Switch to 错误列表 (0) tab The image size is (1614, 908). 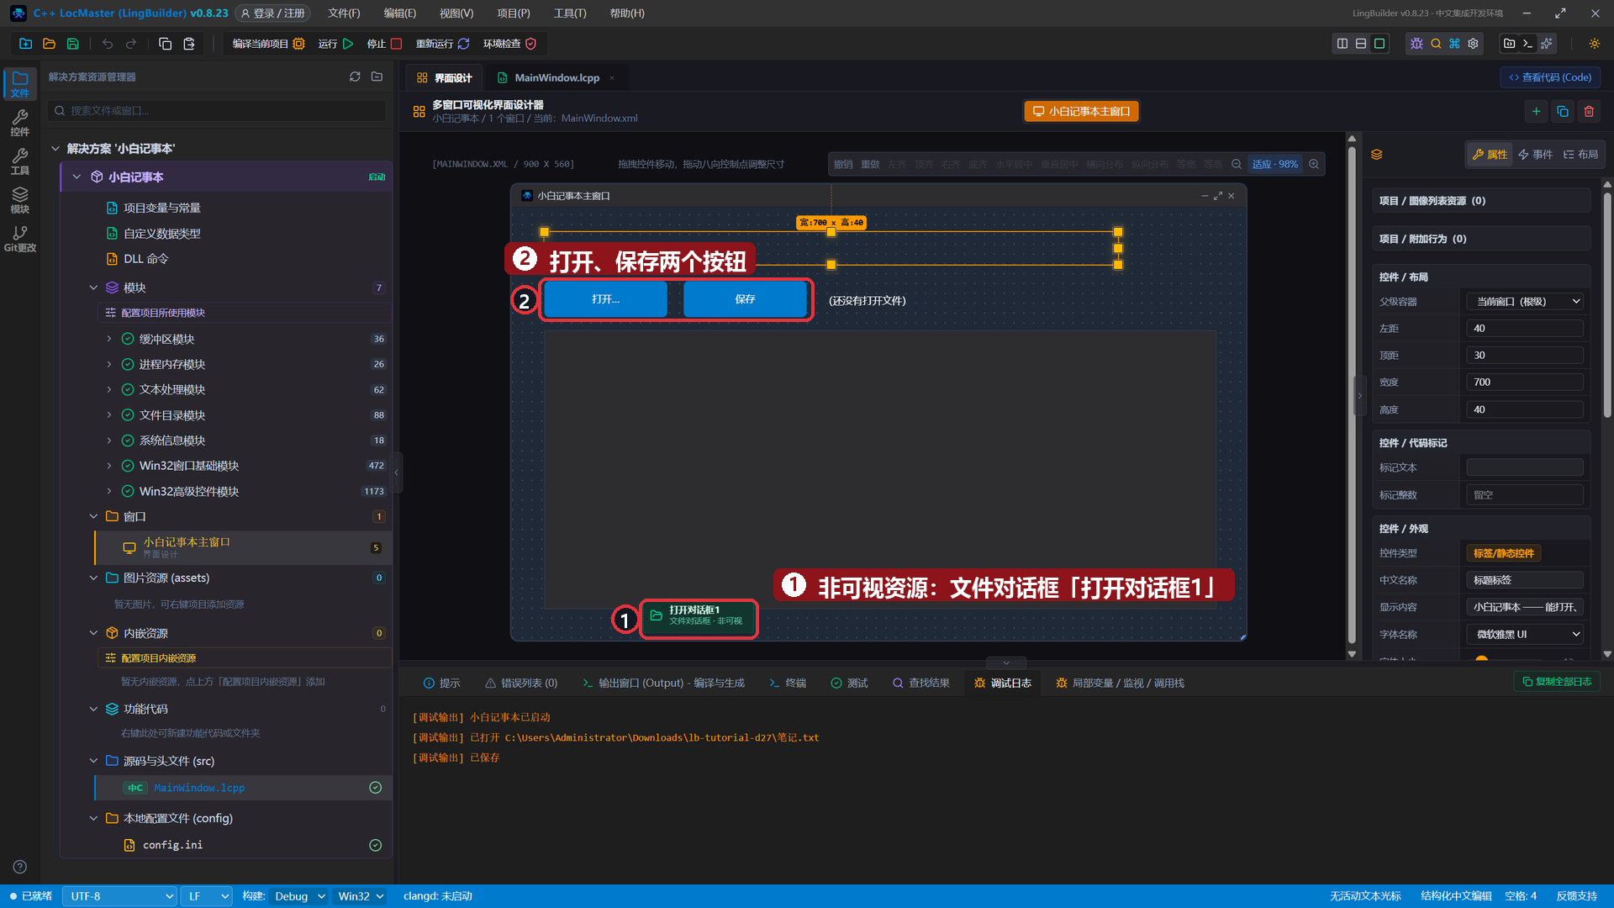(521, 683)
